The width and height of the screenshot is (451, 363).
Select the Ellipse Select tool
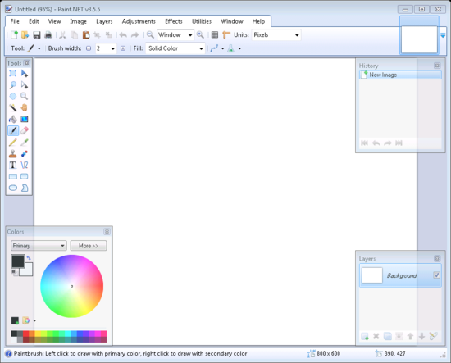point(12,97)
